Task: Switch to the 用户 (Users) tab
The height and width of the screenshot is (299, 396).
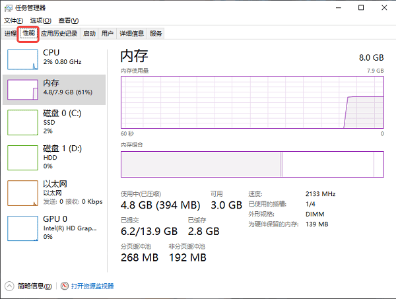Action: coord(108,34)
